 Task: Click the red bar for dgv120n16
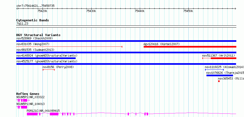tap(190, 47)
